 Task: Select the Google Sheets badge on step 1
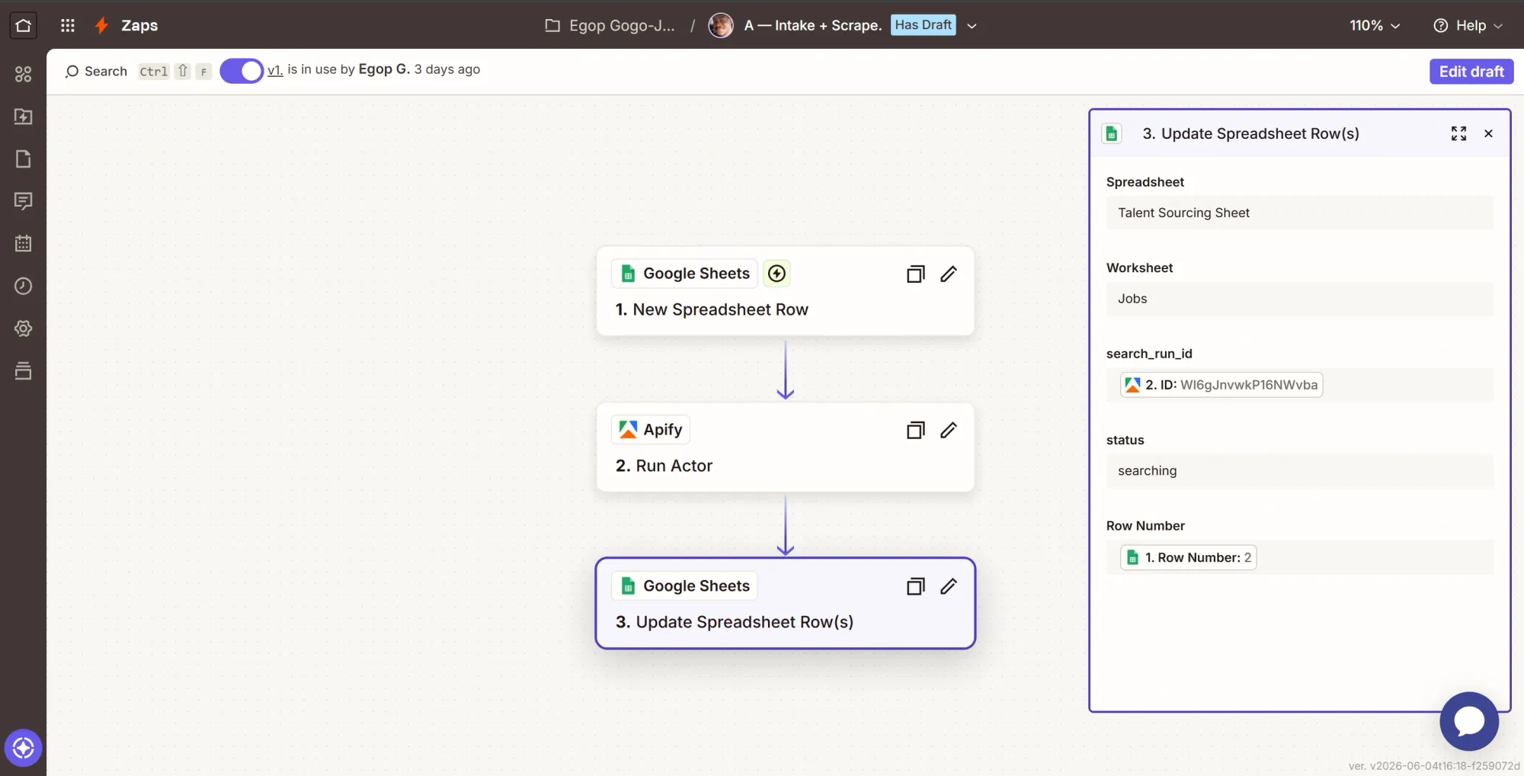pos(684,274)
